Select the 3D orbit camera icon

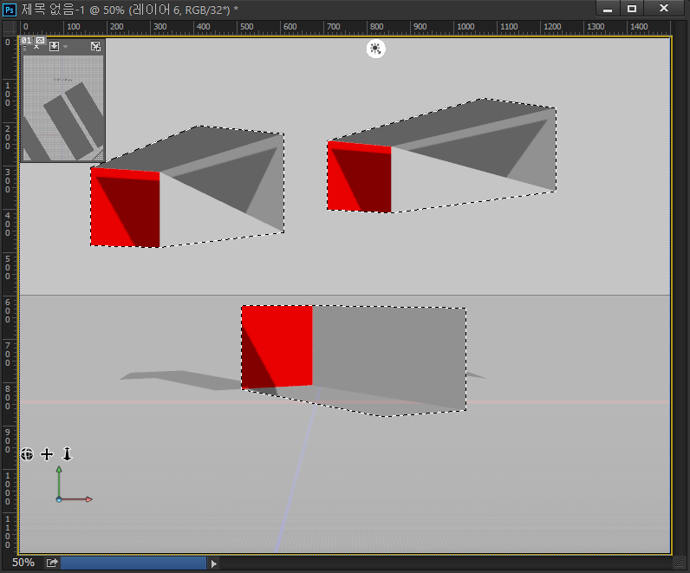(27, 453)
